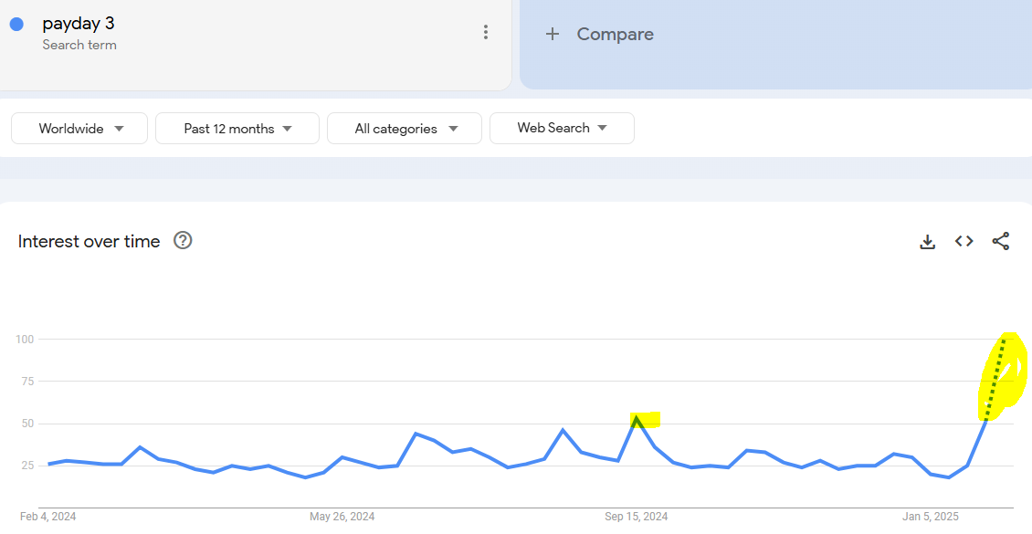This screenshot has width=1032, height=534.
Task: Click the share chart icon
Action: (x=1001, y=241)
